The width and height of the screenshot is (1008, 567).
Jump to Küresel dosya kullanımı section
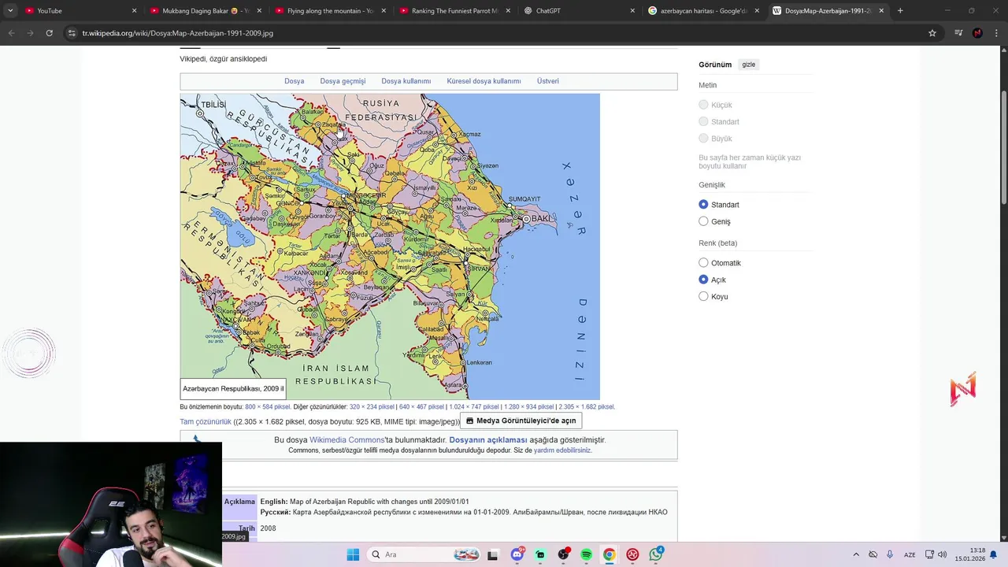pyautogui.click(x=484, y=81)
